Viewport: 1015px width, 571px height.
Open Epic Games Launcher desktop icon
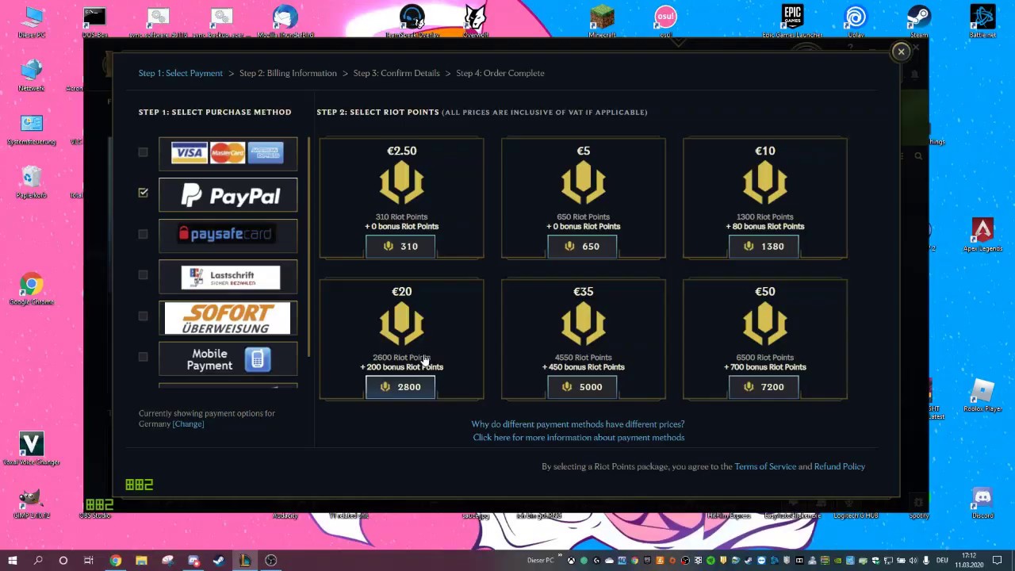tap(793, 22)
